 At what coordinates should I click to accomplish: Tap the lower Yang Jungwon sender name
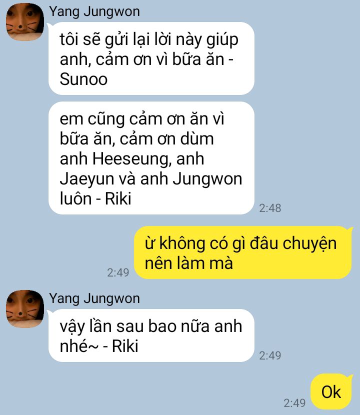pos(94,299)
